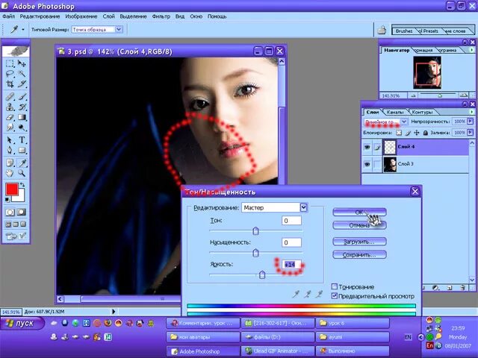Toggle lock transparent pixels icon
Viewport: 478px width, 358px height.
tap(399, 133)
